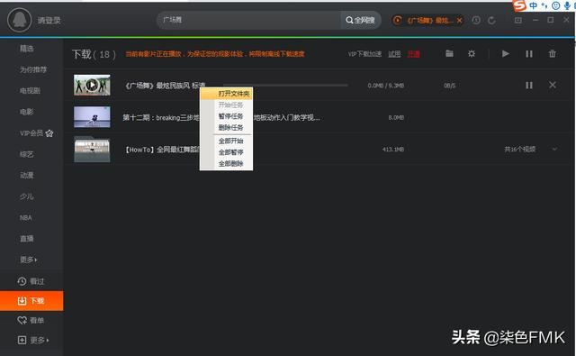The height and width of the screenshot is (356, 576).
Task: Click the 全网搜 search button
Action: (x=360, y=20)
